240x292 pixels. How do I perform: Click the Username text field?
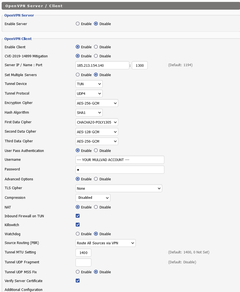pos(120,160)
